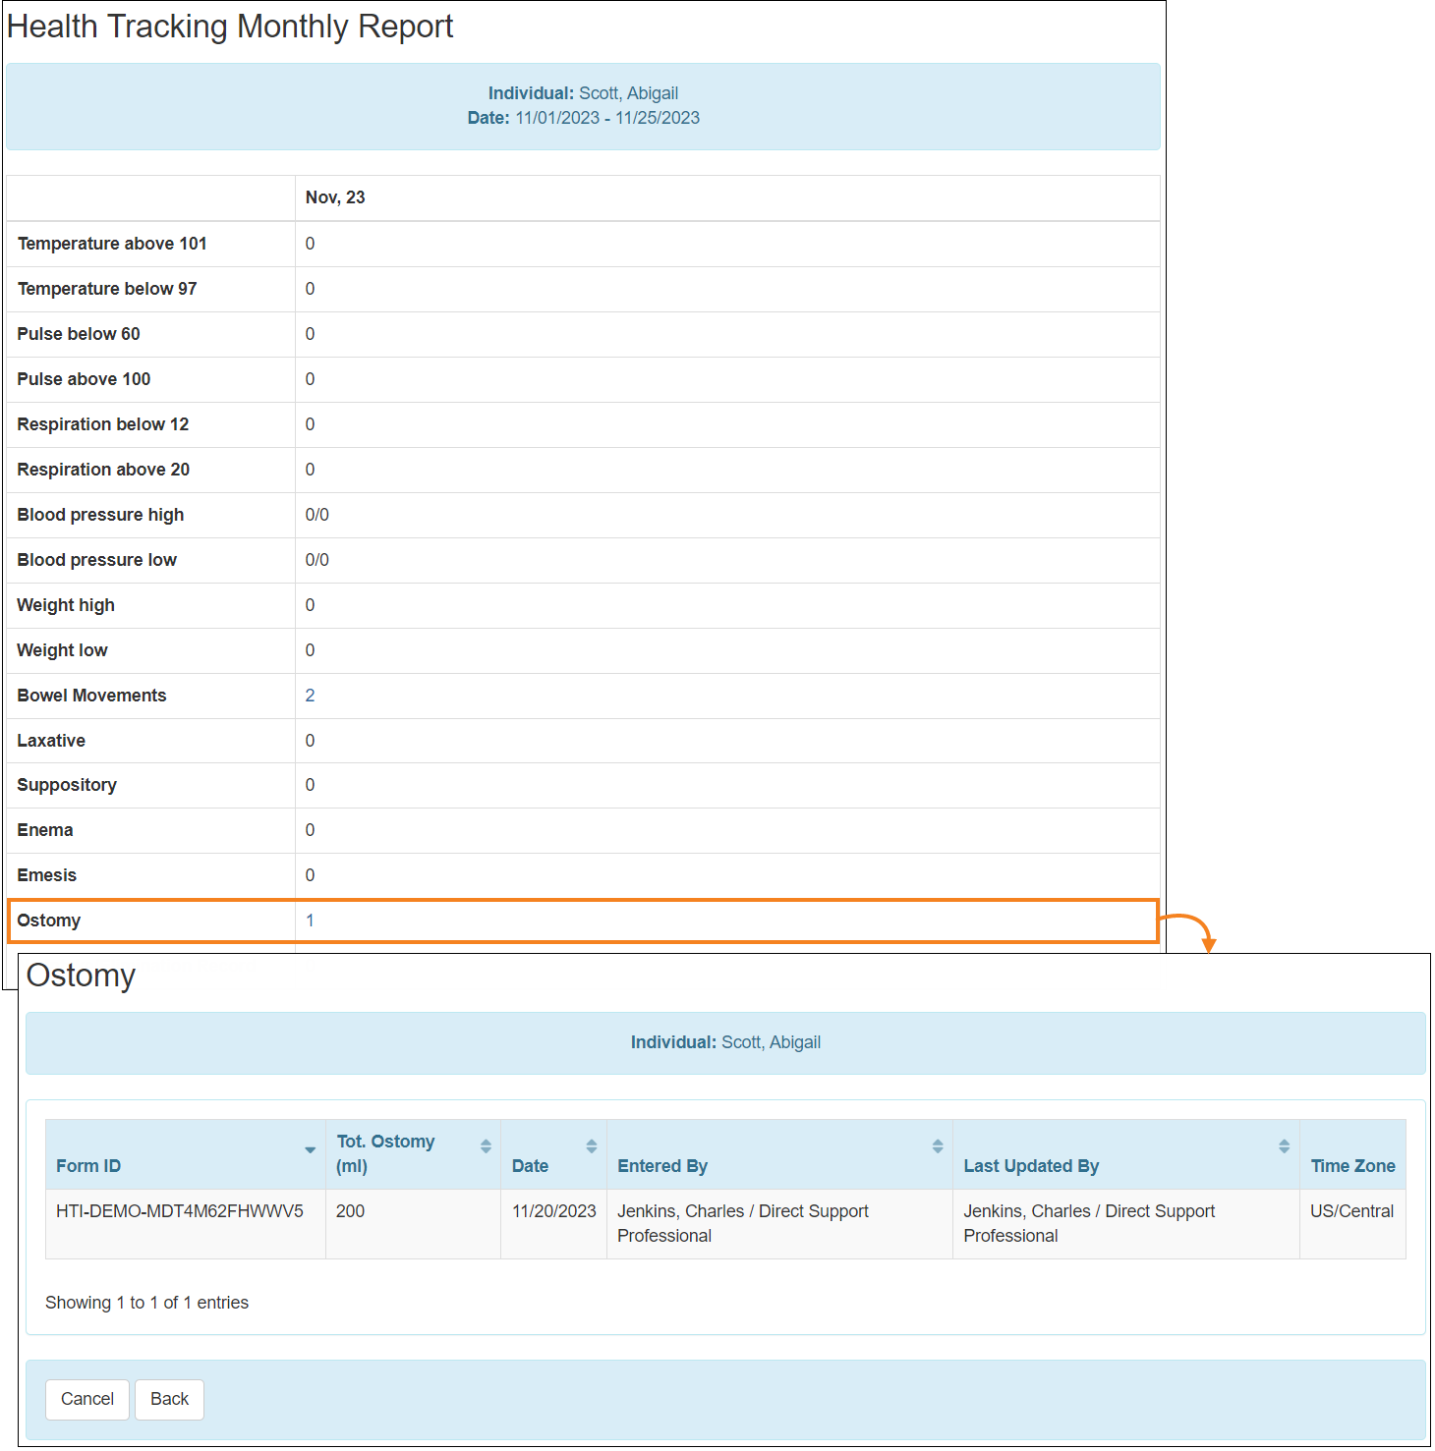Select the Respiration below 12 row label
Screen dimensions: 1435x1451
coord(103,424)
